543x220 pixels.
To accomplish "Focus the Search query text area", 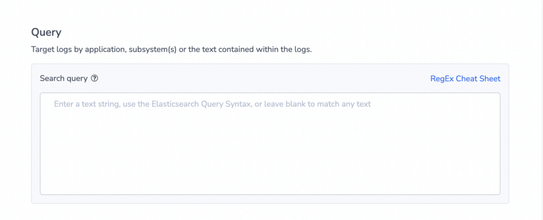I will [x=270, y=144].
